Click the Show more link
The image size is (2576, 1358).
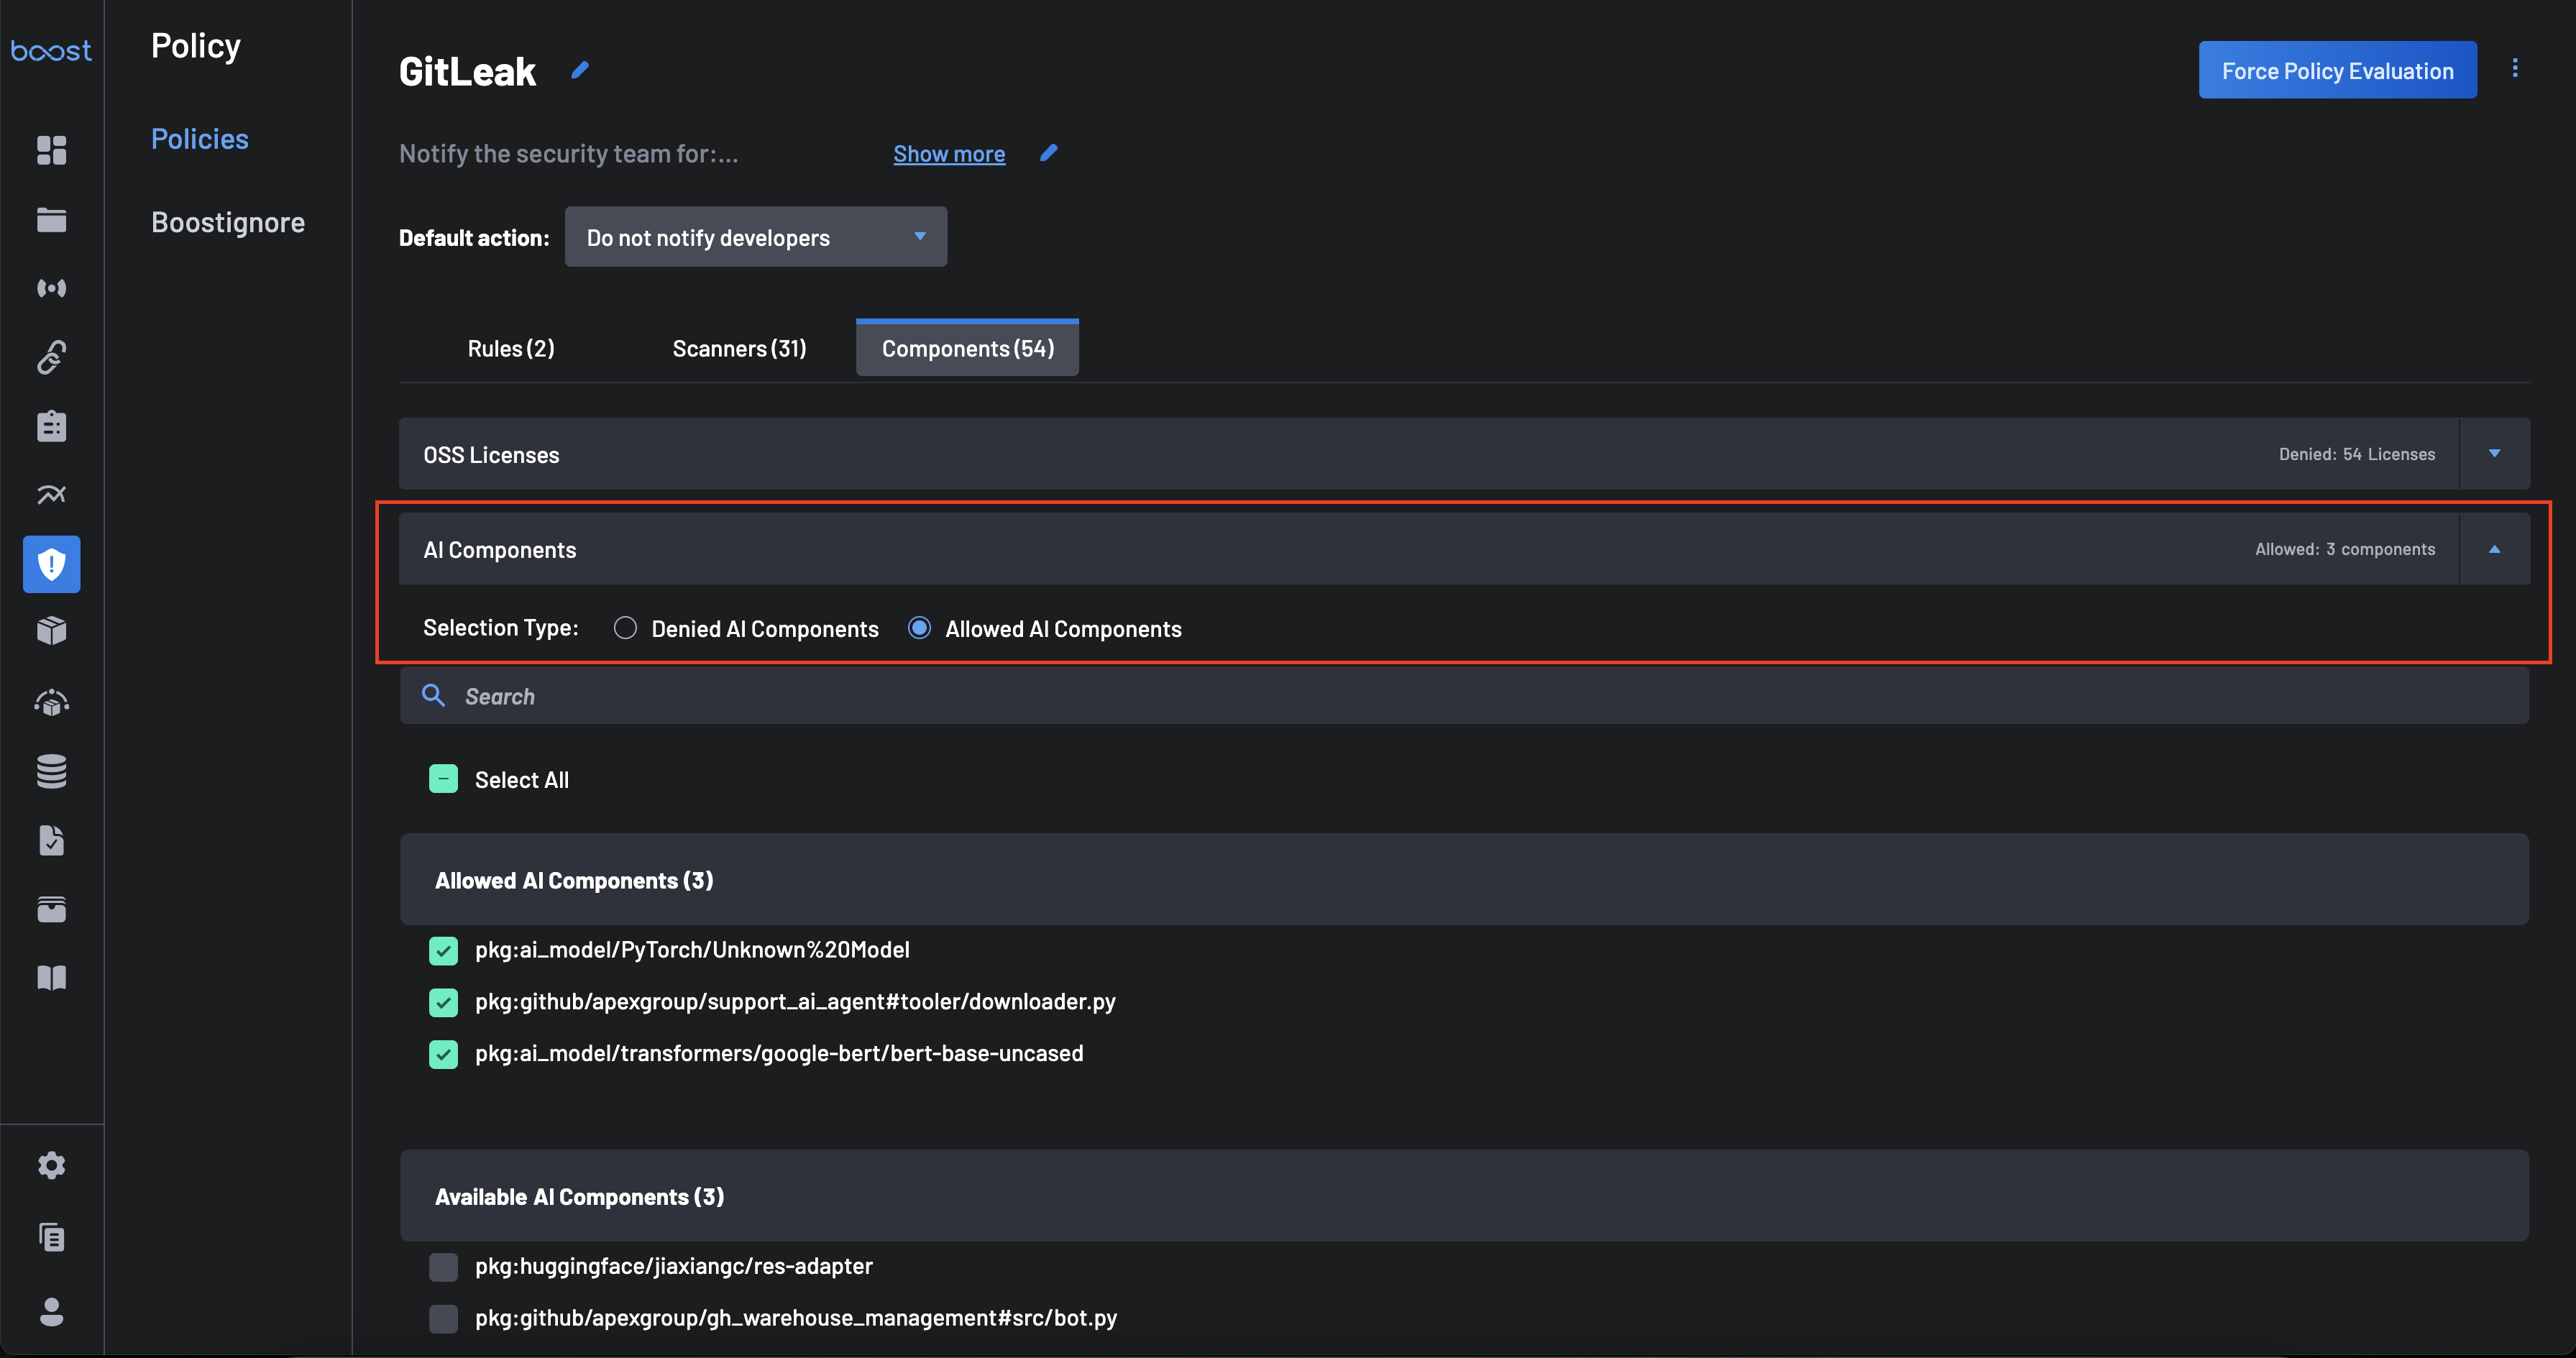[948, 154]
